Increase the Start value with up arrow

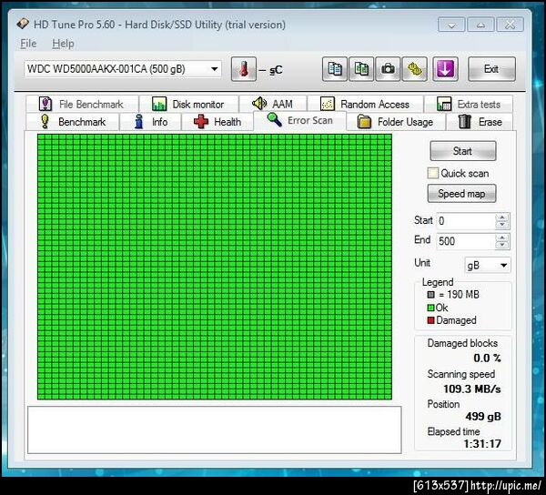click(x=502, y=217)
